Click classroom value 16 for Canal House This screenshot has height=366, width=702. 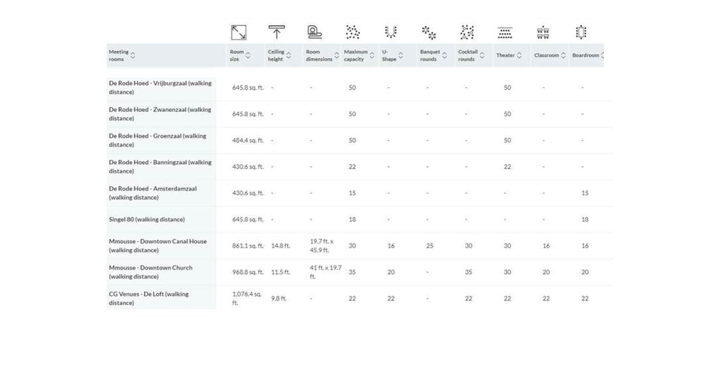pyautogui.click(x=546, y=246)
